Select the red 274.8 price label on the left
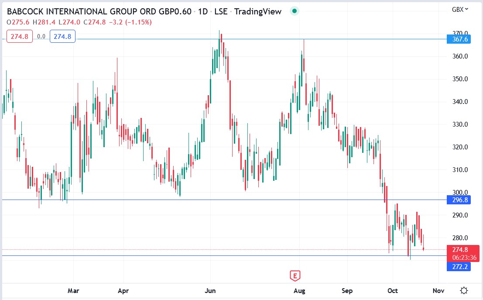 (19, 36)
